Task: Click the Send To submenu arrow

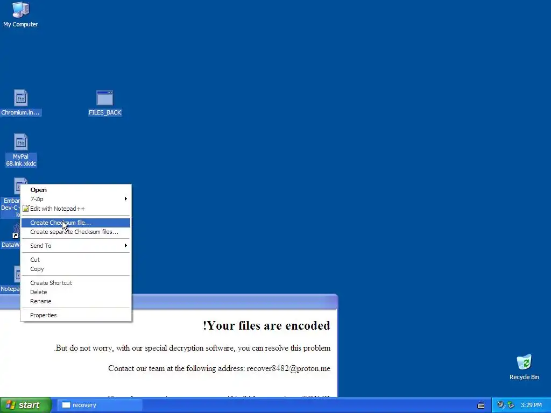Action: pos(125,245)
